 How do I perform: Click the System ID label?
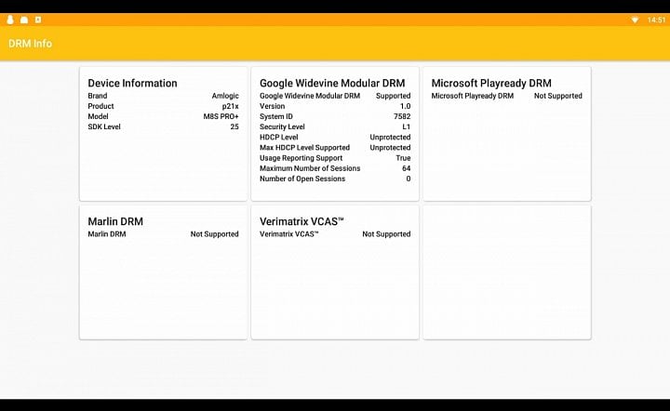click(276, 116)
